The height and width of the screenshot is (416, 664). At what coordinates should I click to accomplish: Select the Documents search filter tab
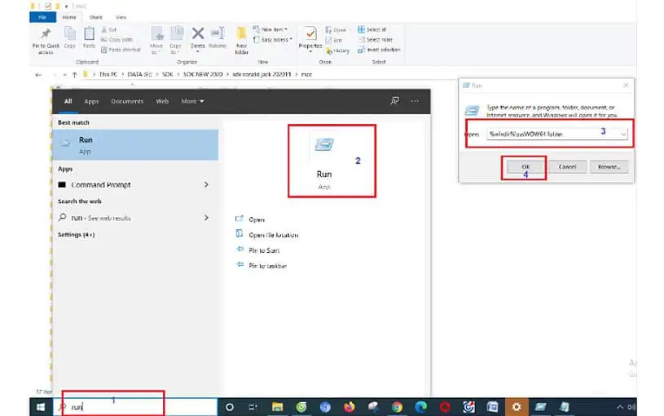click(x=127, y=101)
